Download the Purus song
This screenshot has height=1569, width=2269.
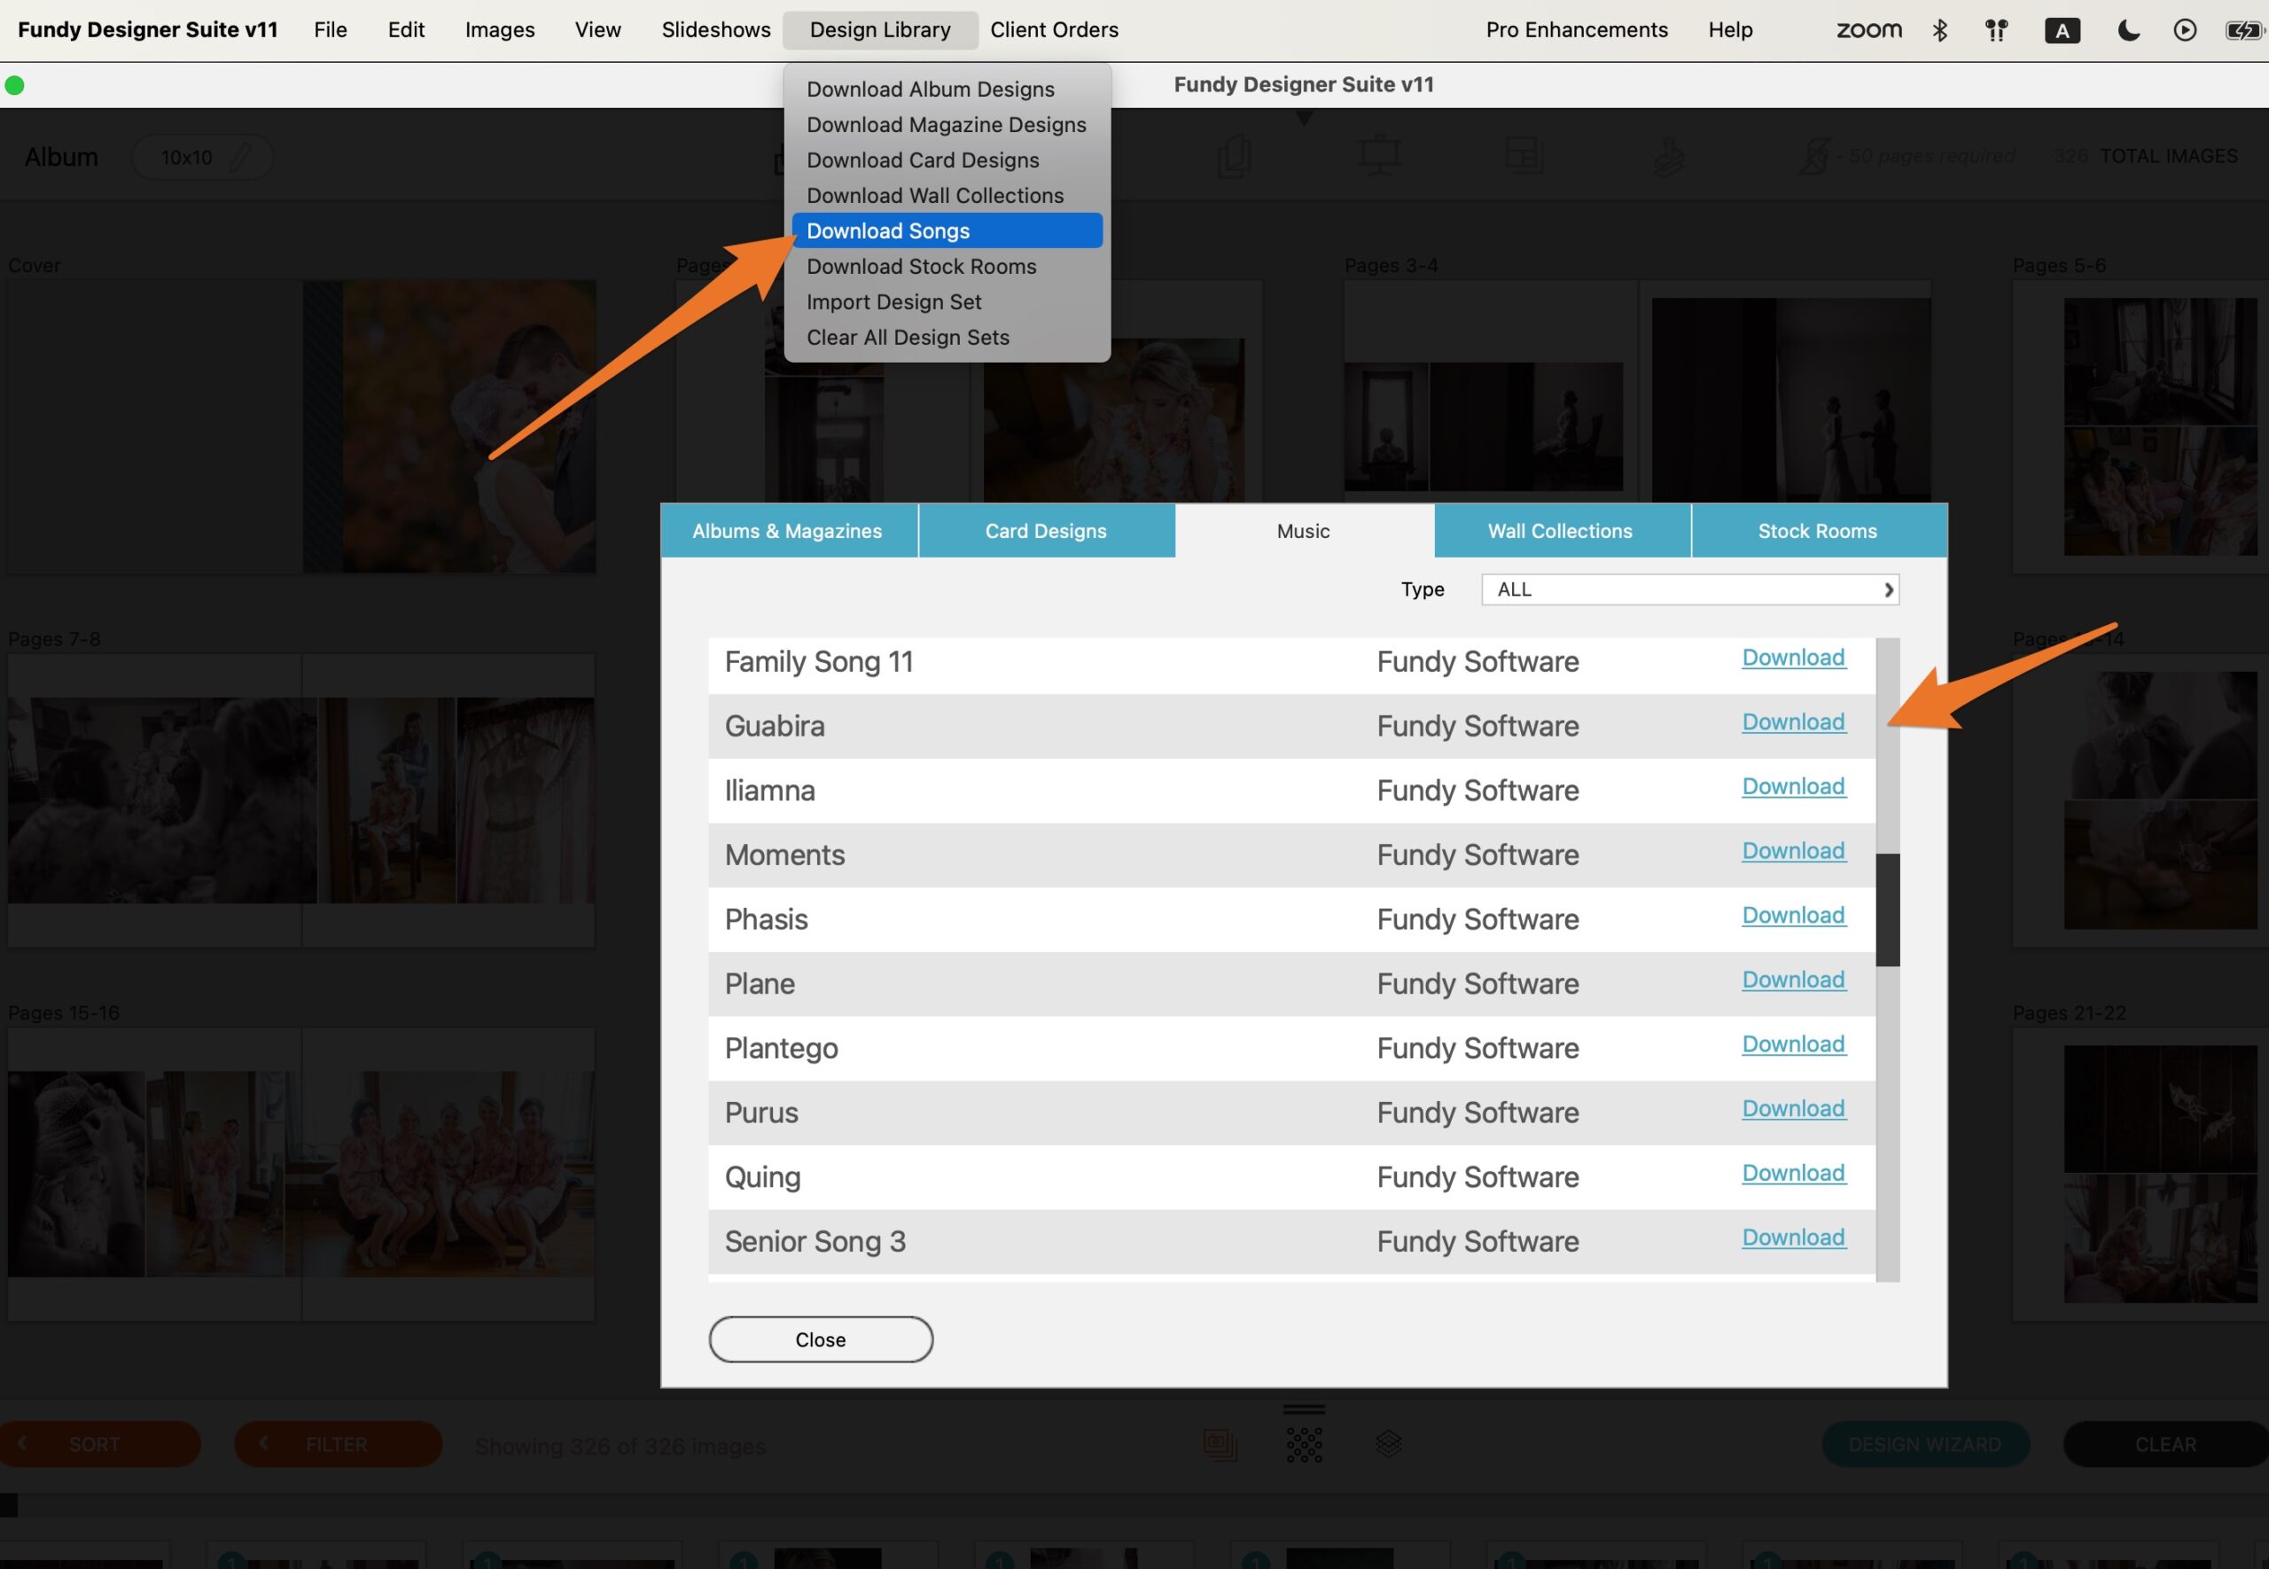(x=1793, y=1109)
